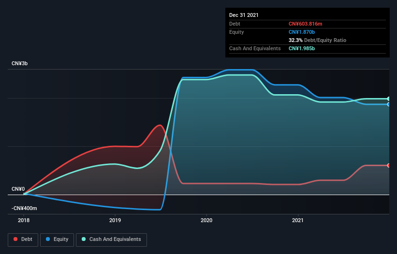Click the Debt tooltip row label

point(235,24)
